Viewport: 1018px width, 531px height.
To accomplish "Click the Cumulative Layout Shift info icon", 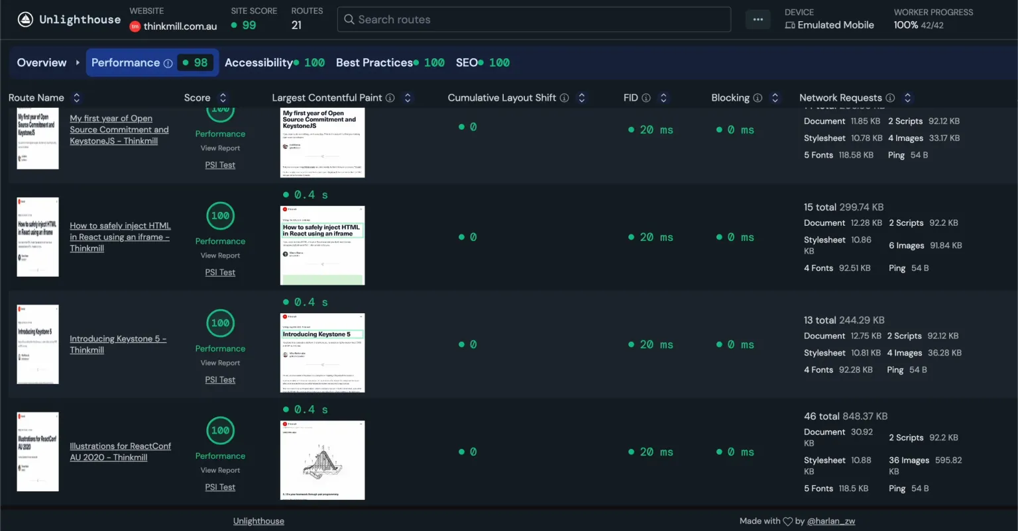I will point(564,98).
